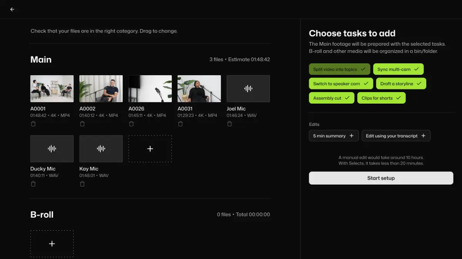Remove A0026 with its trash icon

click(x=131, y=124)
